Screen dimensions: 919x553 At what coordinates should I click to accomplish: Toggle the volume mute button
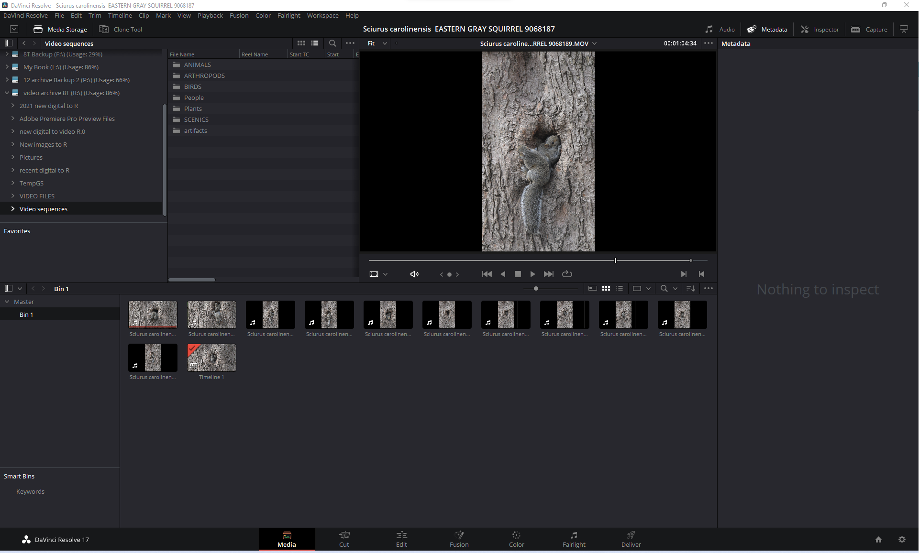415,274
